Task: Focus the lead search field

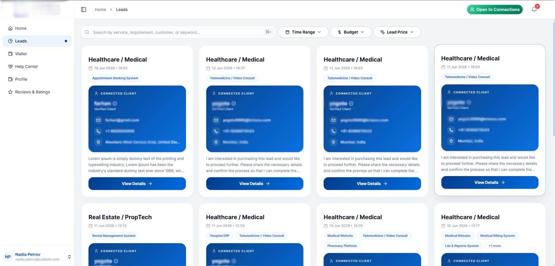Action: click(178, 32)
